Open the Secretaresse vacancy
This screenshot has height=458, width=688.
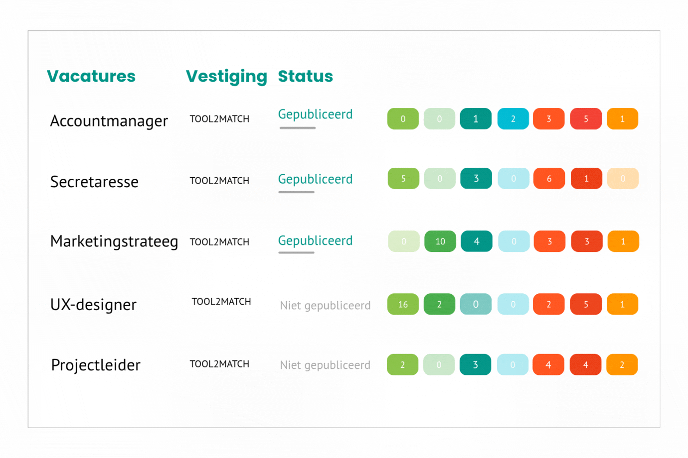[x=94, y=182]
